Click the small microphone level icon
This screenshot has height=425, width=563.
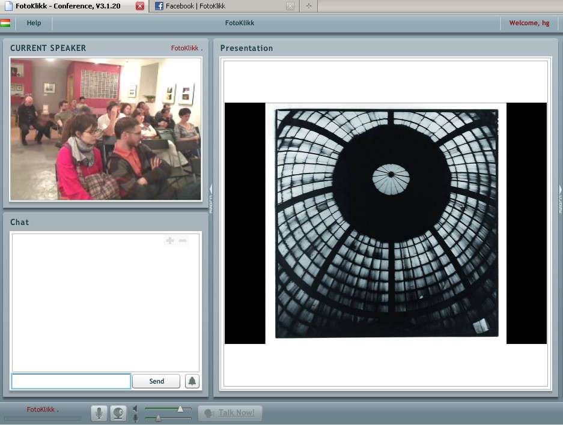click(x=135, y=418)
